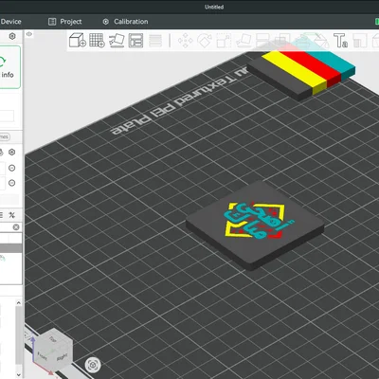Select the Cut tool icon
The width and height of the screenshot is (379, 379).
262,41
